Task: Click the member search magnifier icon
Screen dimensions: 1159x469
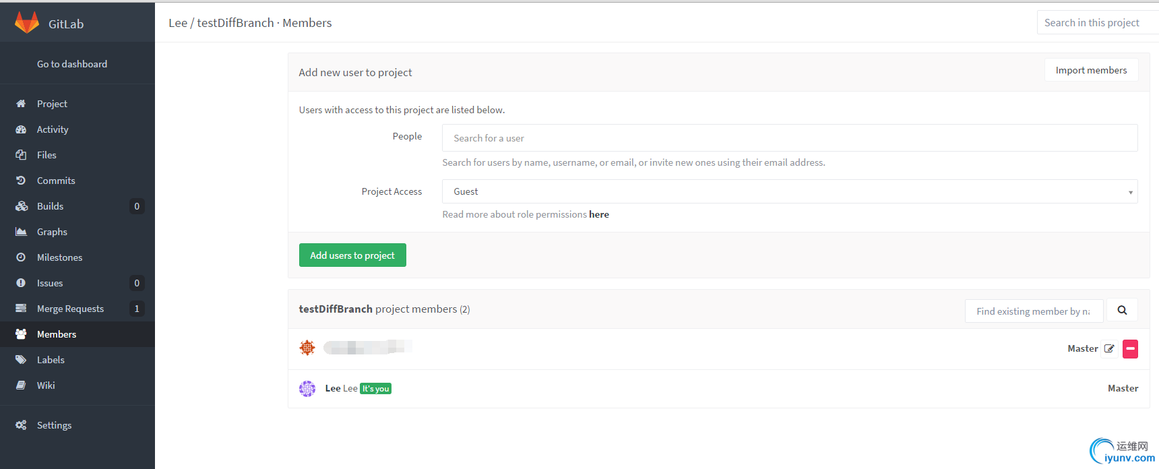Action: (x=1122, y=310)
